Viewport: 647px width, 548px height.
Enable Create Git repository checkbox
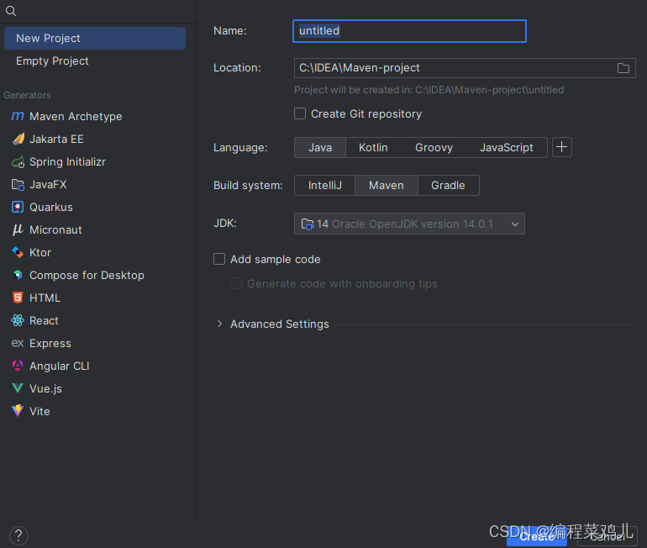tap(300, 114)
